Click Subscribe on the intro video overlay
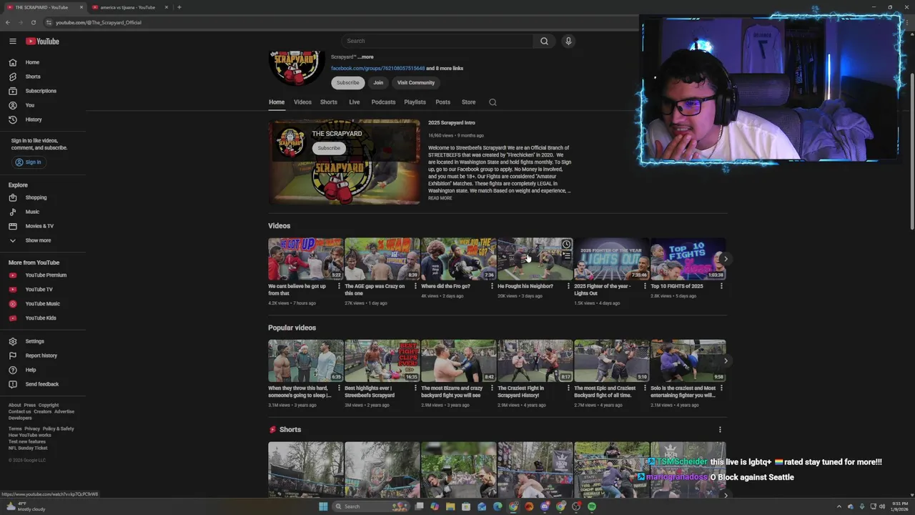The height and width of the screenshot is (515, 915). coord(329,148)
